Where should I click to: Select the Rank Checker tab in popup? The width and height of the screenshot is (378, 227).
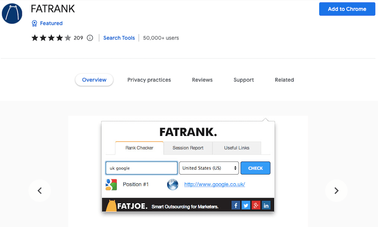pyautogui.click(x=139, y=148)
